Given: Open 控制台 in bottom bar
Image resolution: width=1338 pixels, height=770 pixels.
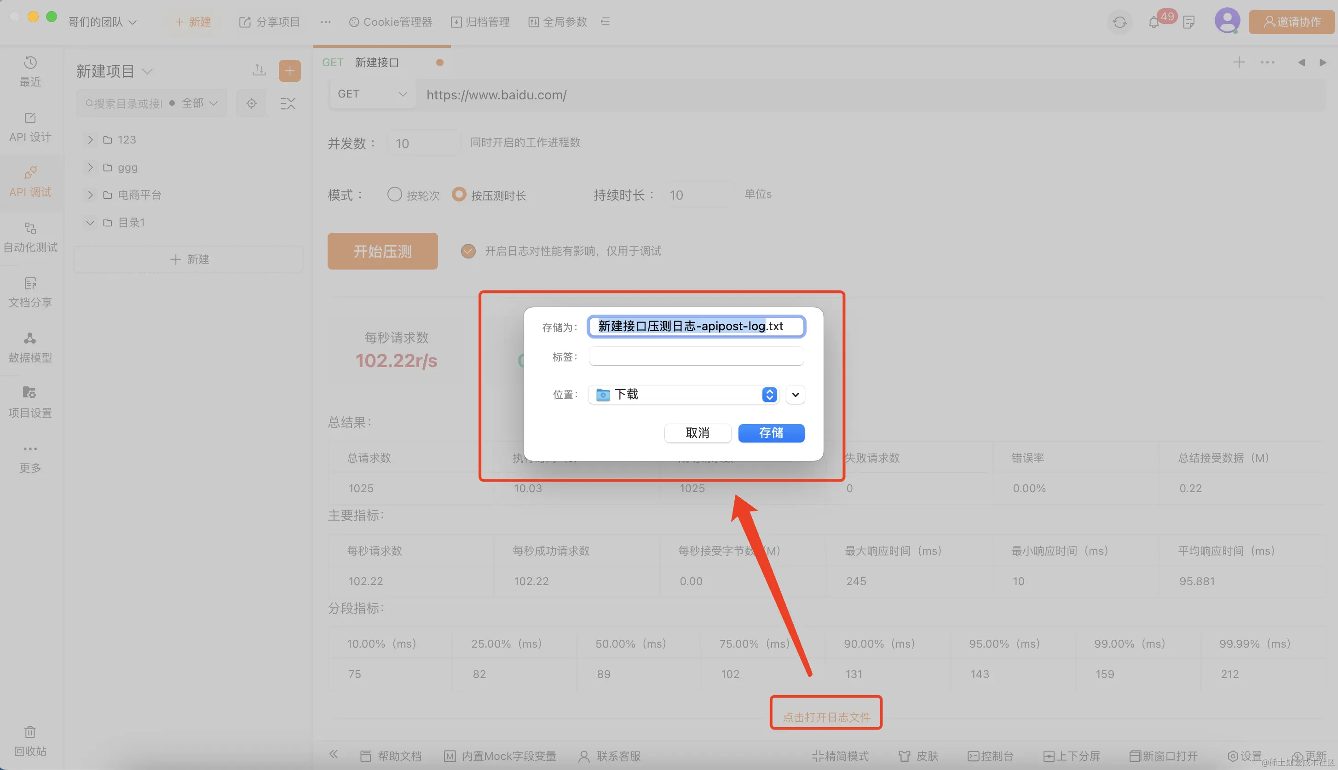Looking at the screenshot, I should pyautogui.click(x=991, y=756).
